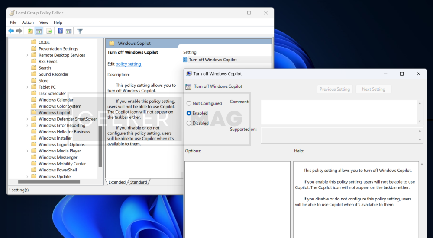Select Windows PowerShell in the tree

[58, 170]
